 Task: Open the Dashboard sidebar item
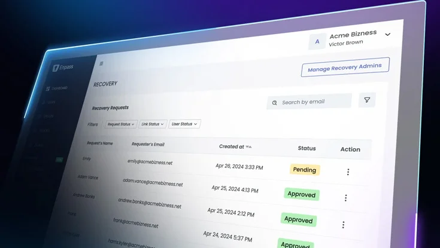[x=57, y=88]
